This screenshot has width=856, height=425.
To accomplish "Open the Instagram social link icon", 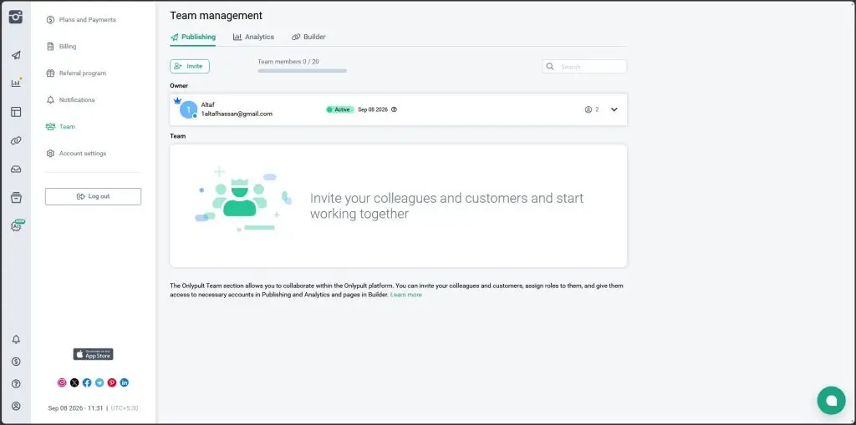I will pos(62,382).
